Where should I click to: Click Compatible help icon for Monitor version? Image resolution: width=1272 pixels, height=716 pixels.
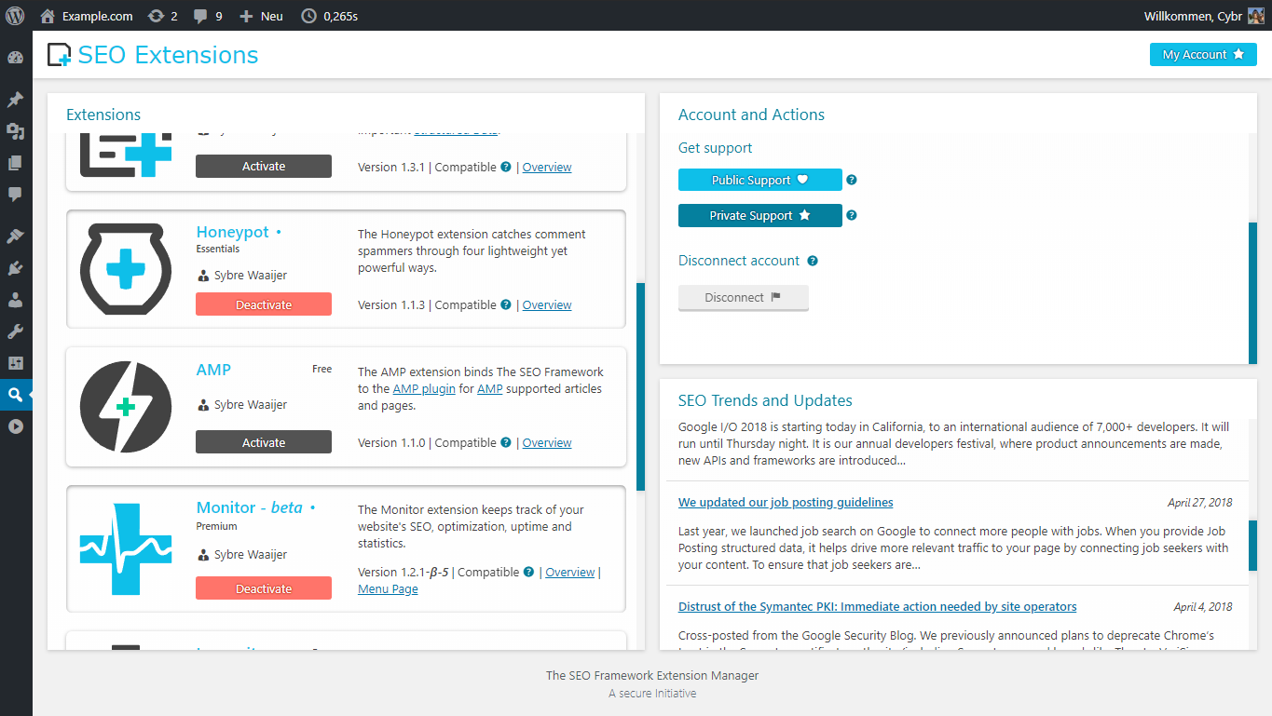click(528, 572)
